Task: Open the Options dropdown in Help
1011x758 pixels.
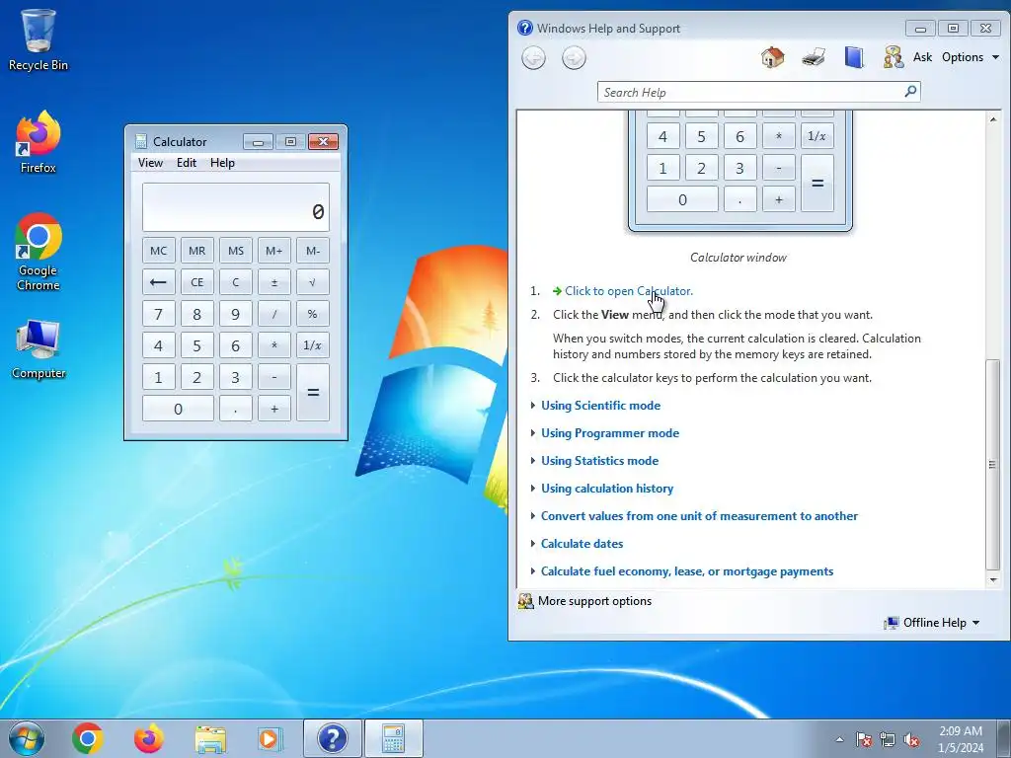Action: (971, 57)
